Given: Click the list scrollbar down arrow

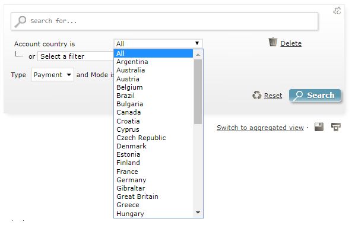Looking at the screenshot, I should tap(198, 213).
